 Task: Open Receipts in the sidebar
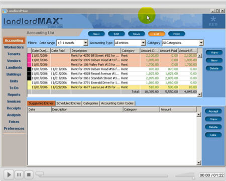[x=14, y=108]
